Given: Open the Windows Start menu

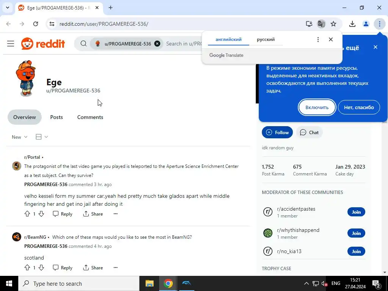Looking at the screenshot, I should [9, 283].
